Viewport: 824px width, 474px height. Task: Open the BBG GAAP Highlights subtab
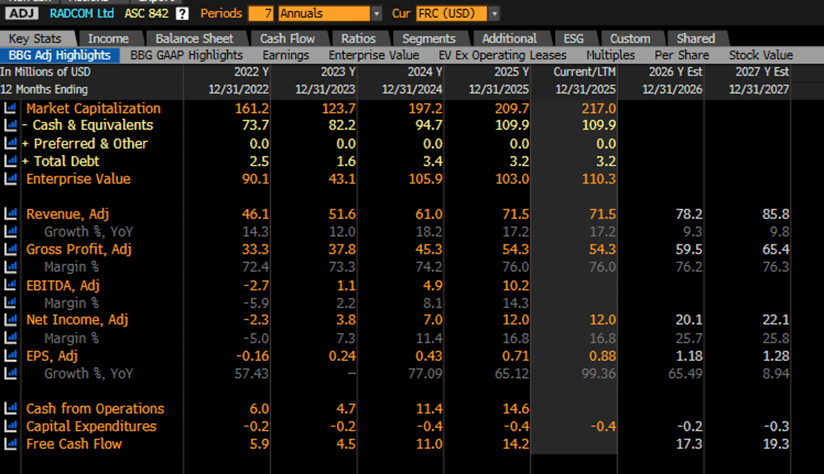point(187,56)
